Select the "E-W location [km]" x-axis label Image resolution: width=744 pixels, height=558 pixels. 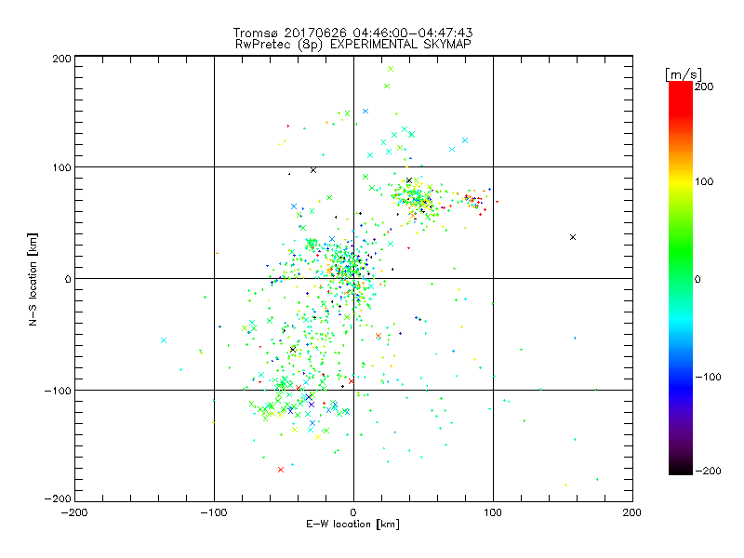[352, 525]
